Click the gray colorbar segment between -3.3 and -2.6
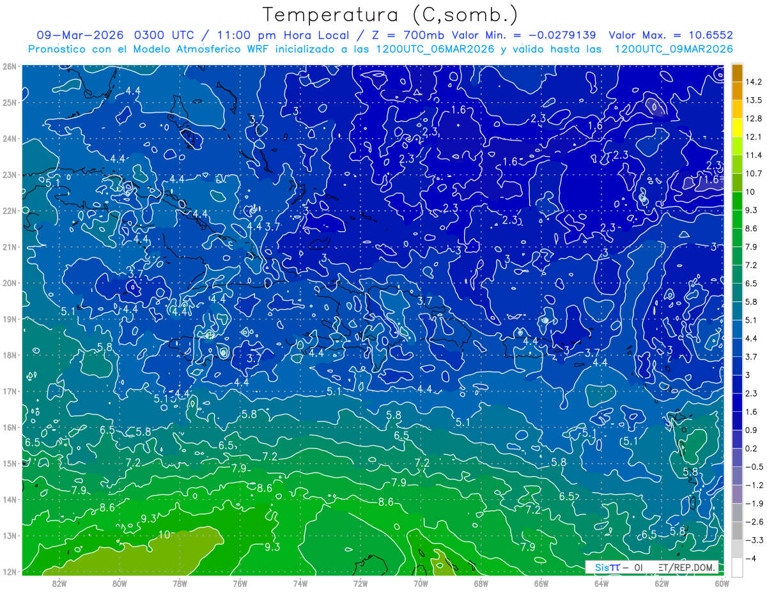The width and height of the screenshot is (767, 592). 737,531
